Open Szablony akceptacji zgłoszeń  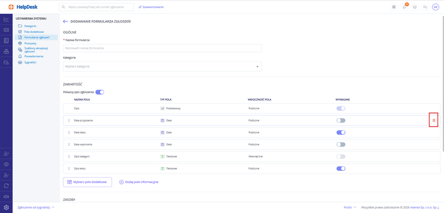tap(36, 50)
